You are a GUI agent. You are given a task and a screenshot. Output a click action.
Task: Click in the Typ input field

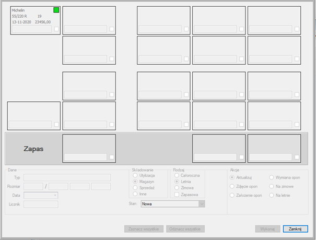[67, 178]
